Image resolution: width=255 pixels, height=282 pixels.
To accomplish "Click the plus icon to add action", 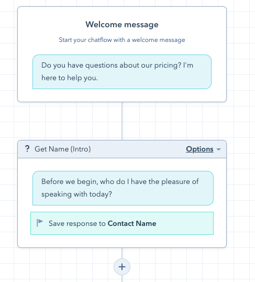I will pyautogui.click(x=122, y=267).
